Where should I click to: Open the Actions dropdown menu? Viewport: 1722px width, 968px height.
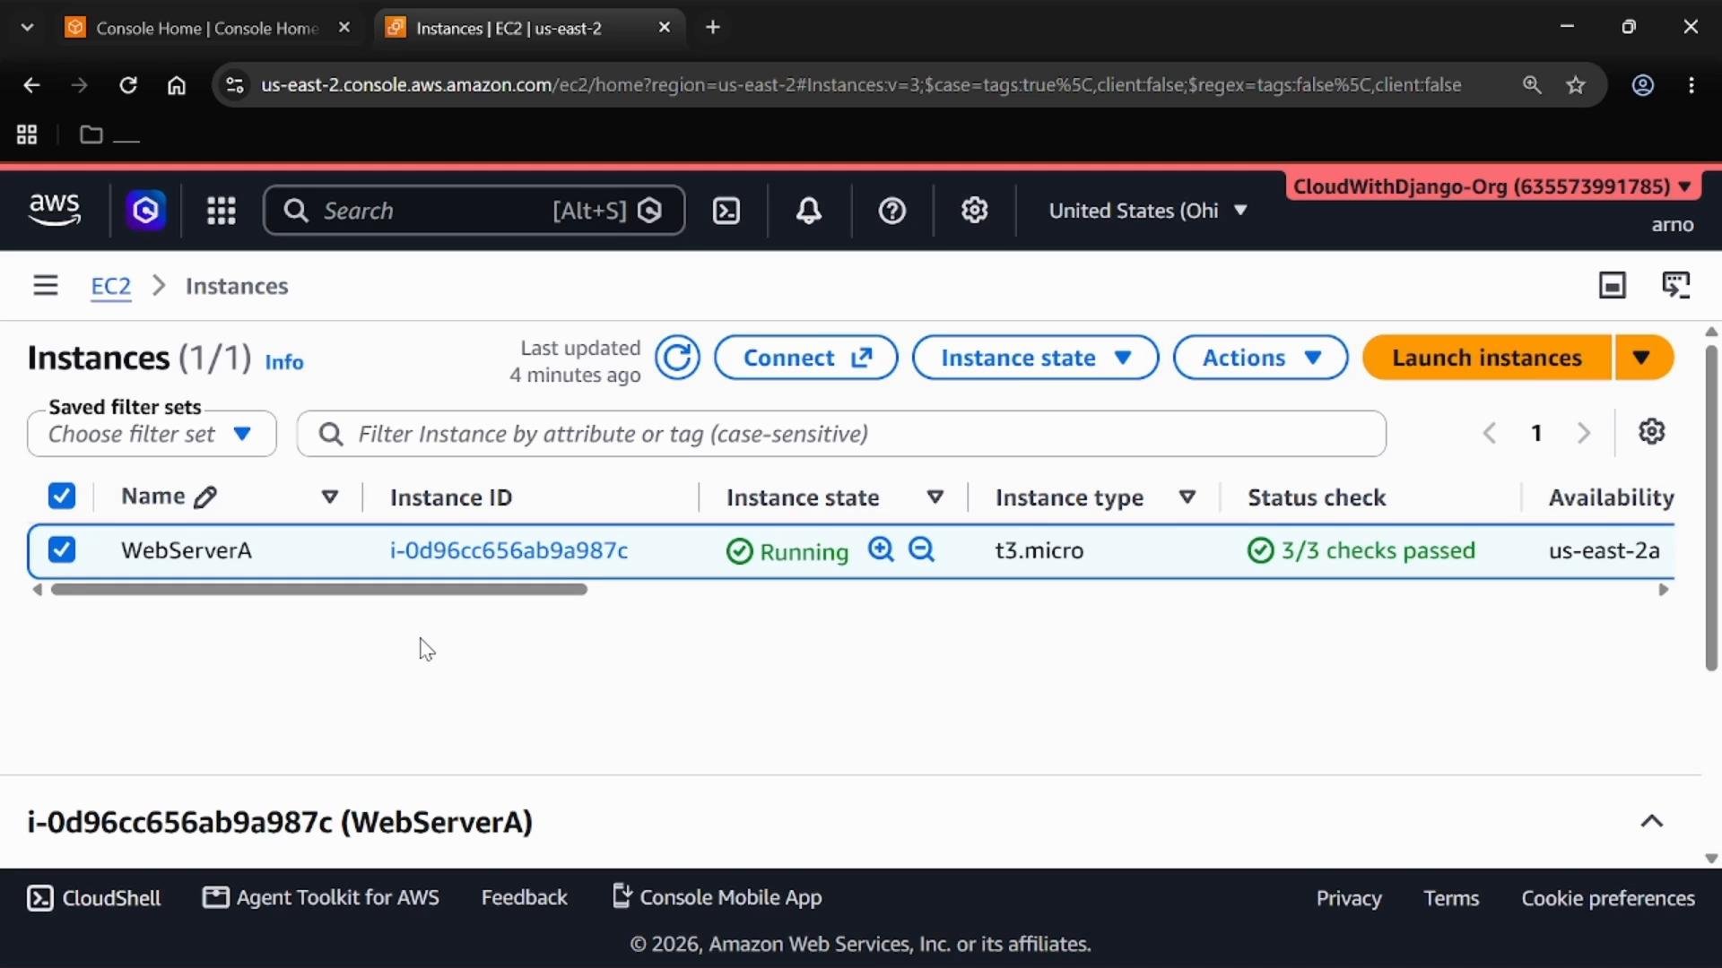click(1260, 358)
